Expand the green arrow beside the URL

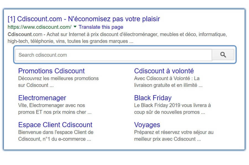coord(75,27)
